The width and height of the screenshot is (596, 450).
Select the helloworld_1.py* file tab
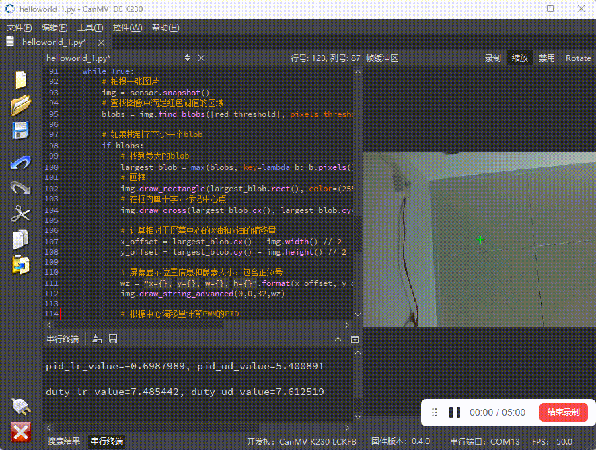coord(54,42)
